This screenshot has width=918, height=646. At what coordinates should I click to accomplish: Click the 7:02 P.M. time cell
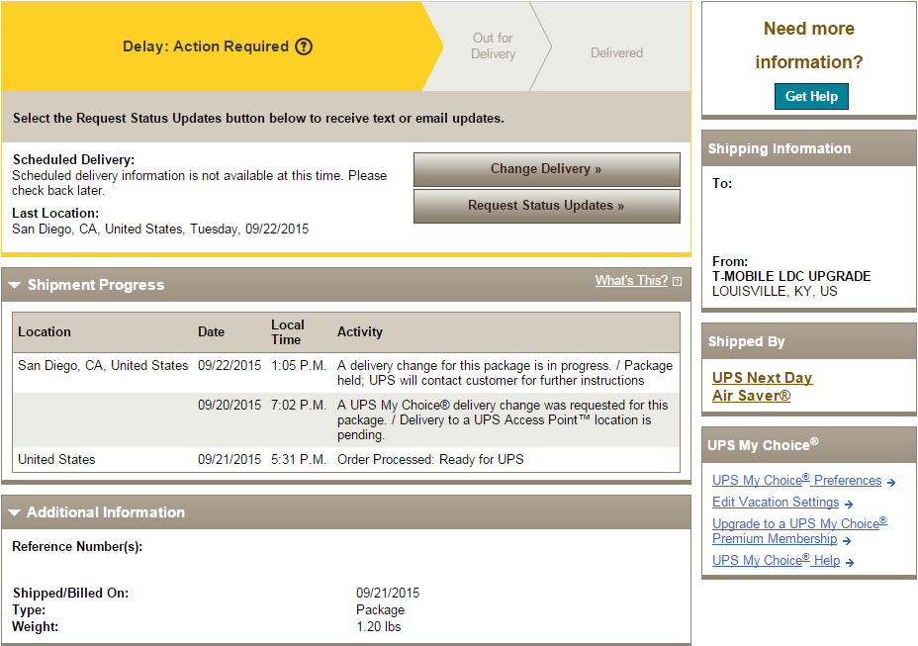(x=299, y=405)
